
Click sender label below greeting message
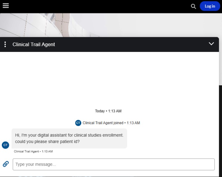click(33, 151)
